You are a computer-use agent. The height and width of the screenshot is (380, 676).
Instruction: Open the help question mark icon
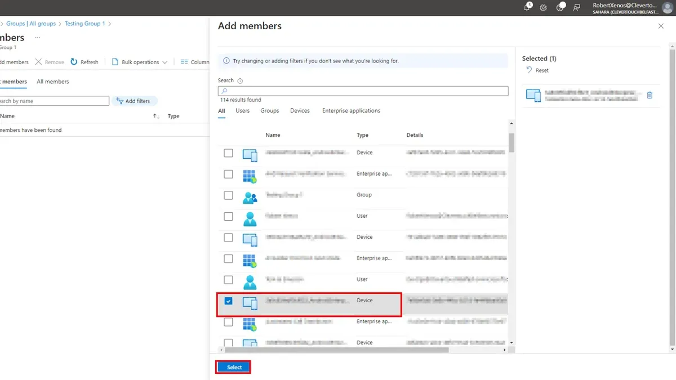tap(561, 7)
